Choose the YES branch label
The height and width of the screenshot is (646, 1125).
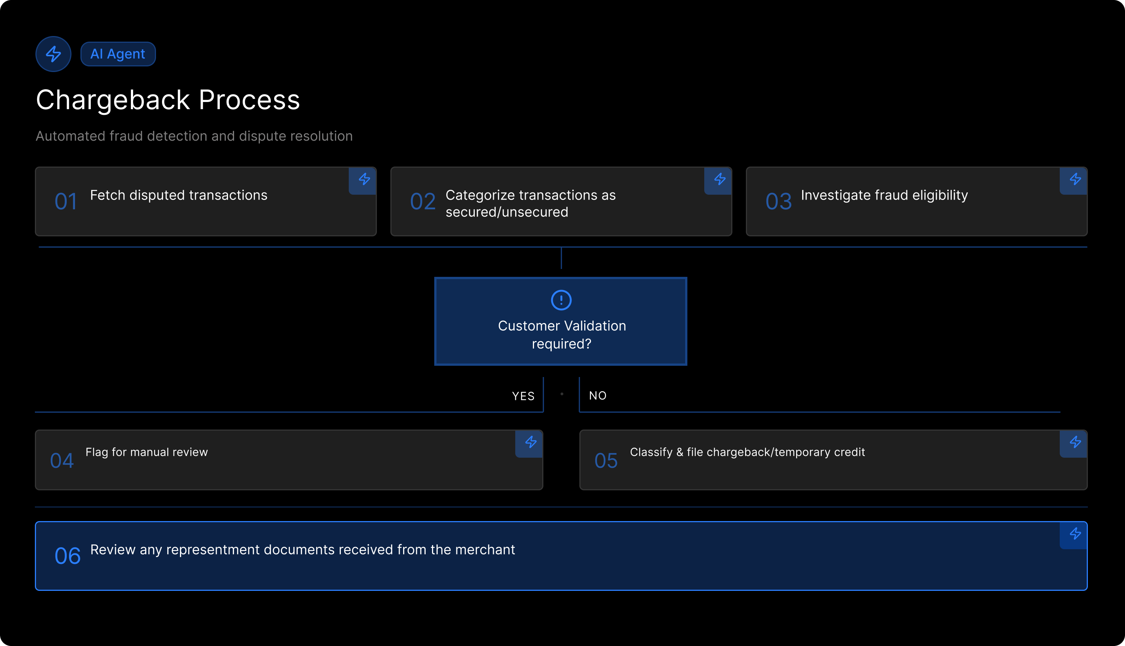(523, 396)
